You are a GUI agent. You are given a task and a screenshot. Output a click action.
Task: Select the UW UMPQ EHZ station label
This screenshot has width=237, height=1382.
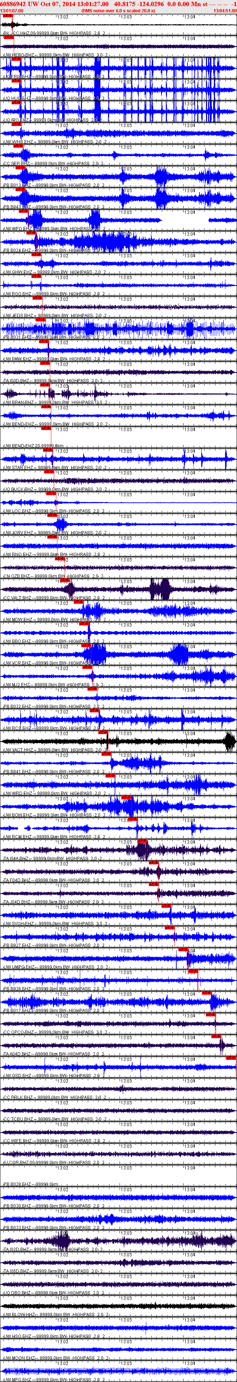tap(56, 967)
